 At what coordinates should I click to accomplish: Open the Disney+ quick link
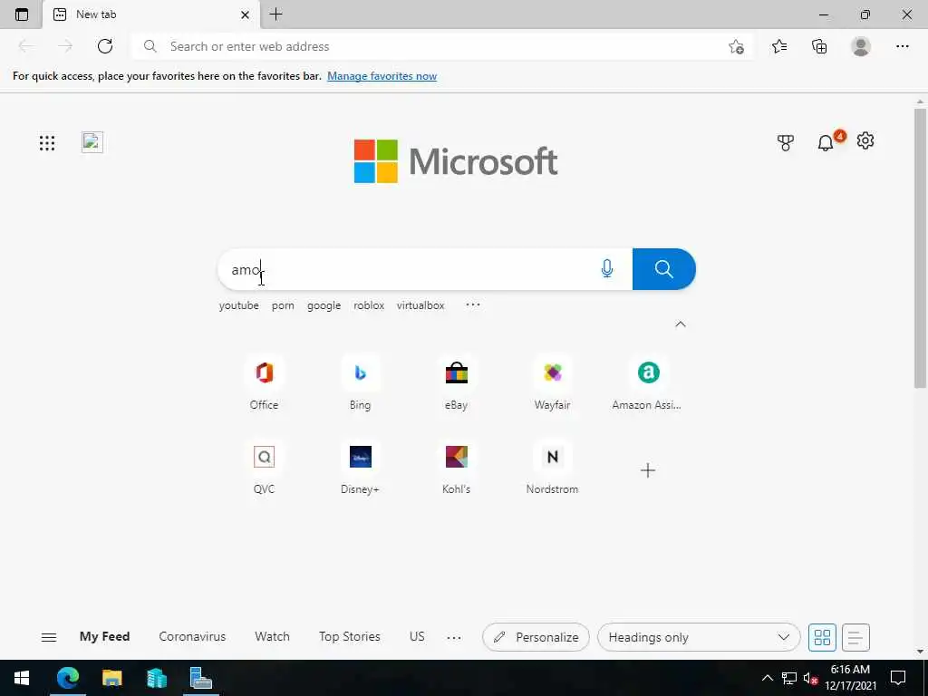coord(360,469)
